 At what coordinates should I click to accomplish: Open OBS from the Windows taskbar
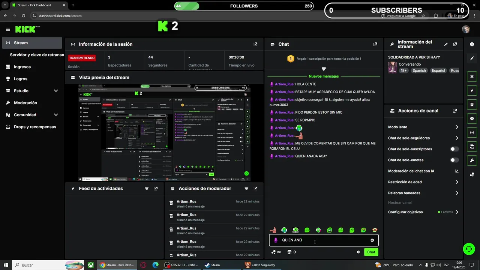(x=182, y=265)
